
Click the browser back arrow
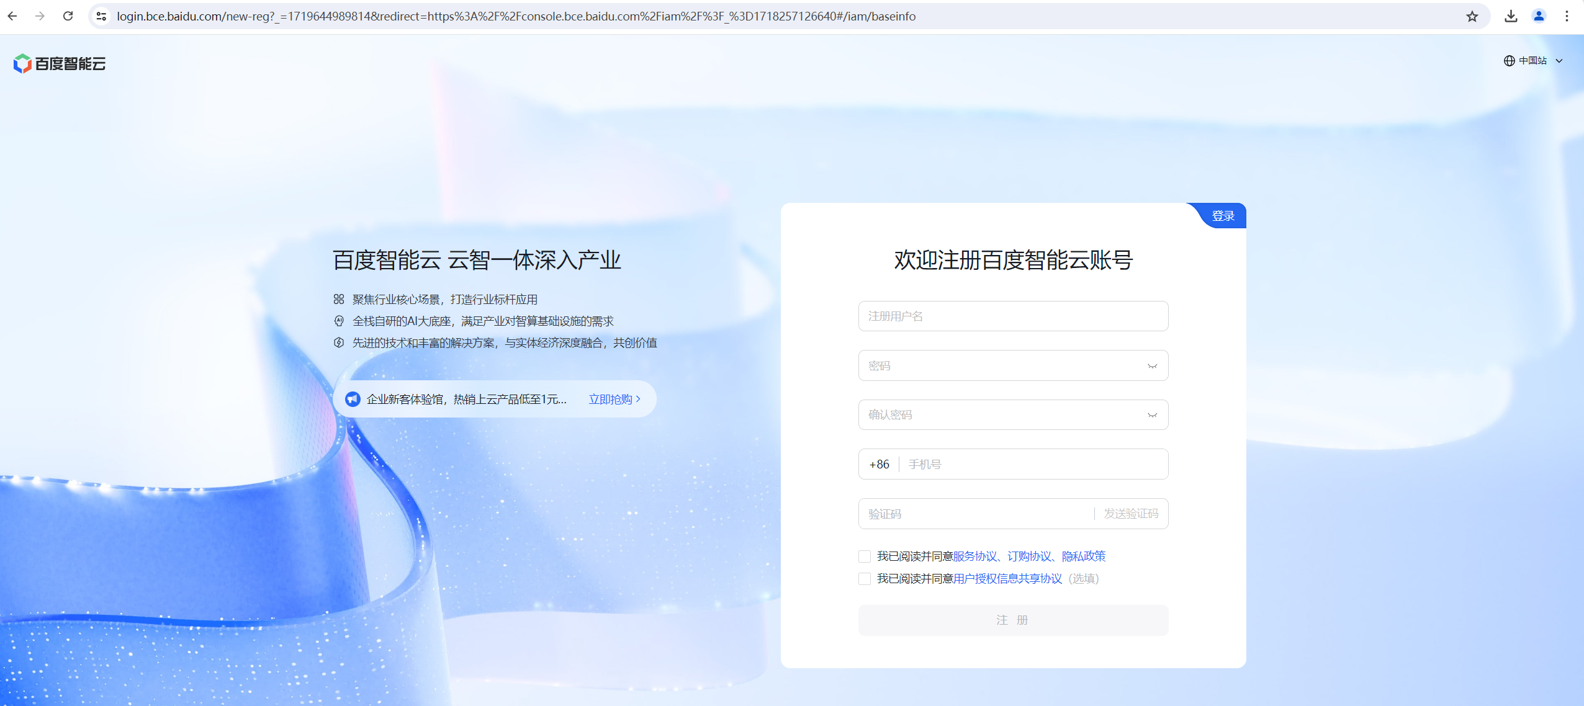click(12, 16)
